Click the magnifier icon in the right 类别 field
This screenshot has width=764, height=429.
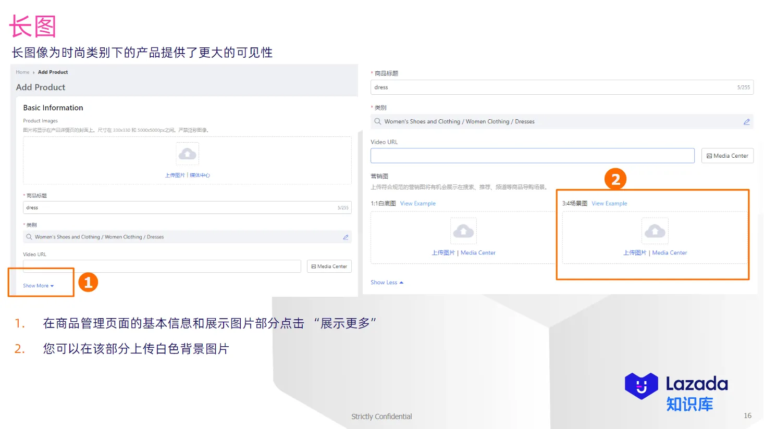click(x=377, y=121)
